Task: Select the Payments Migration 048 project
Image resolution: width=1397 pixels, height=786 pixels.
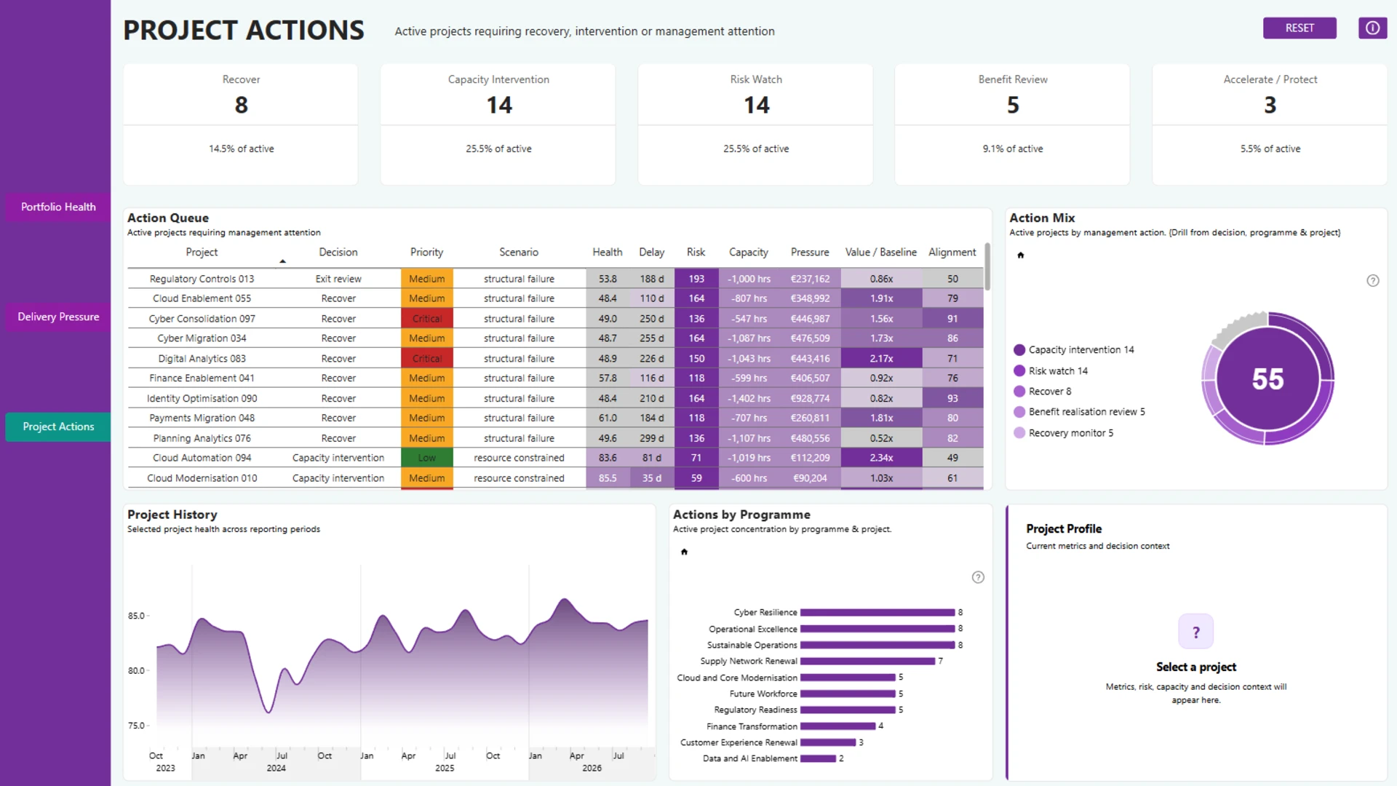Action: 202,418
